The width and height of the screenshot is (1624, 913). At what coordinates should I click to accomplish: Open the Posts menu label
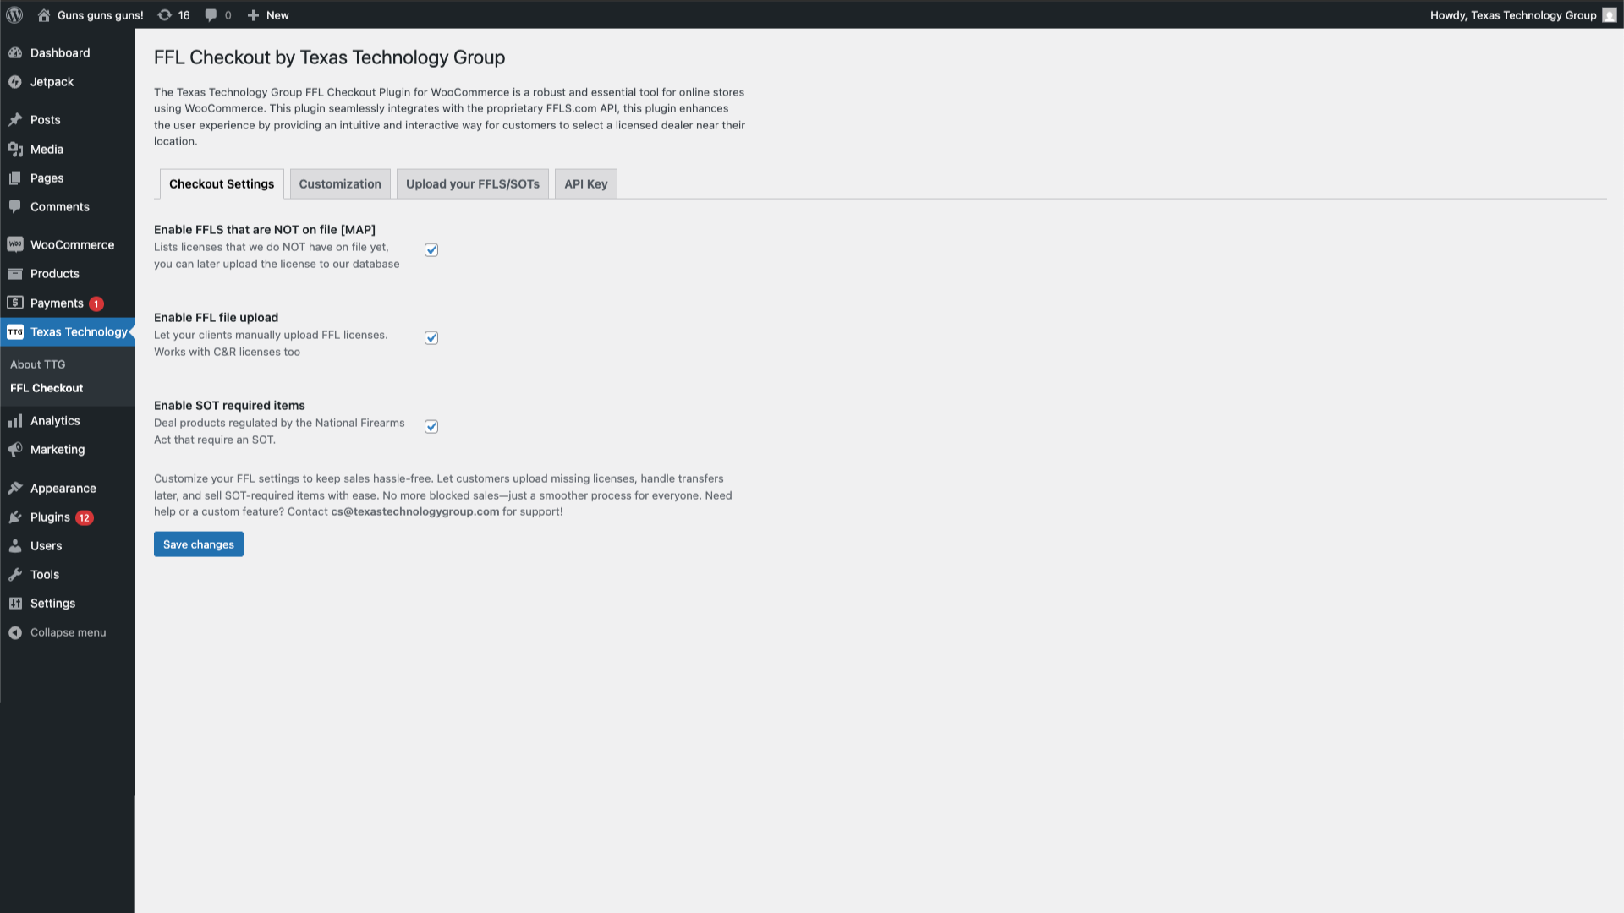point(46,119)
